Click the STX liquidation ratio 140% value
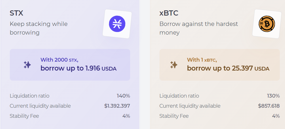The image size is (285, 129). 123,96
